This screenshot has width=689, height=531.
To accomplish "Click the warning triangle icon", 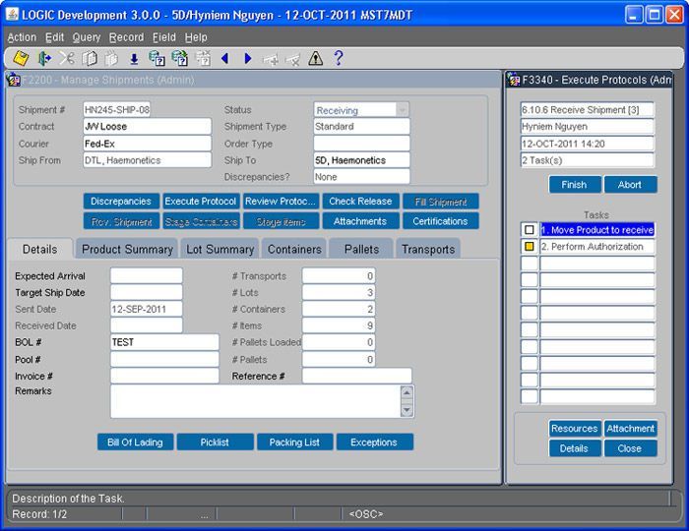I will pos(315,59).
